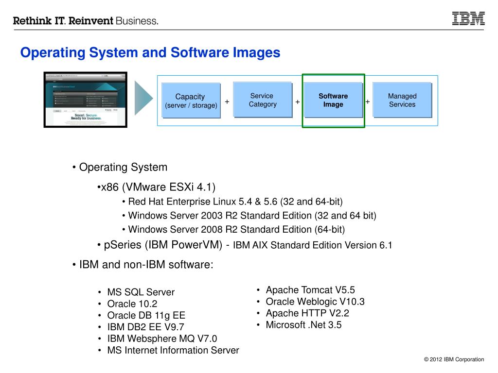Select the Managed Services box
The height and width of the screenshot is (373, 498).
tap(402, 100)
